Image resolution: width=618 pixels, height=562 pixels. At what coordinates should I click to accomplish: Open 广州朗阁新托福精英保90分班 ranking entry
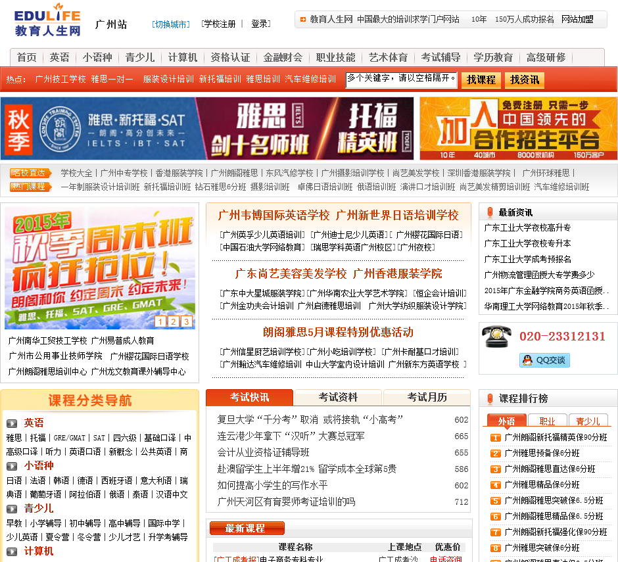tap(556, 438)
